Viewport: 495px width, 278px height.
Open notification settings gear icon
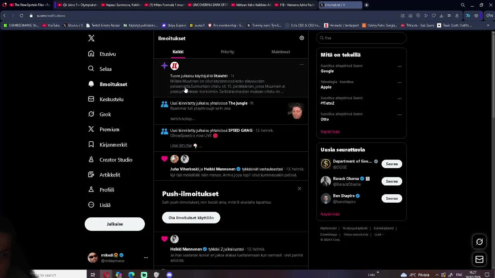(302, 38)
